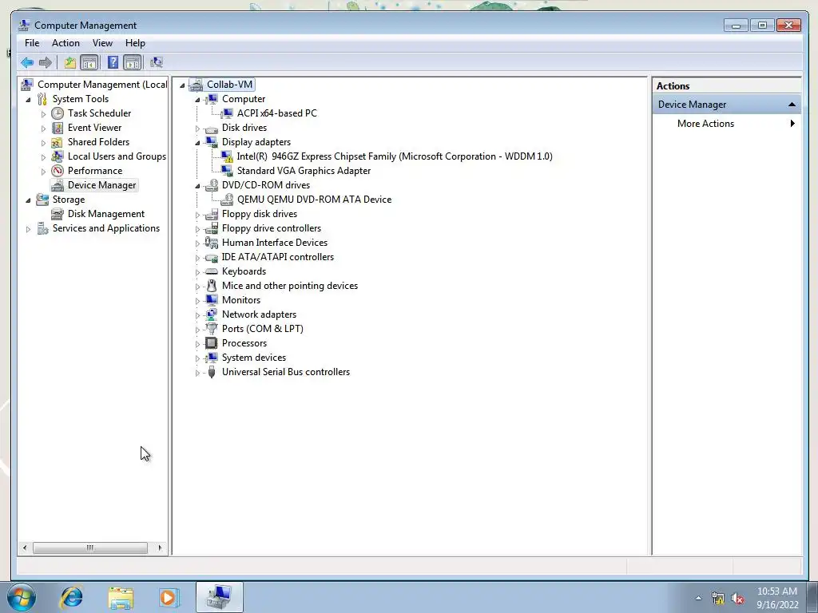This screenshot has height=613, width=818.
Task: Click the Processors chip icon
Action: click(x=211, y=343)
